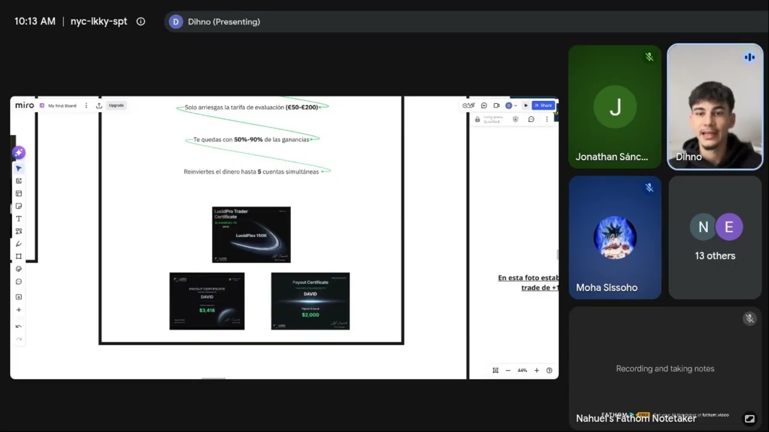Viewport: 769px width, 432px height.
Task: Open Miro shapes and lines tool
Action: (x=19, y=232)
